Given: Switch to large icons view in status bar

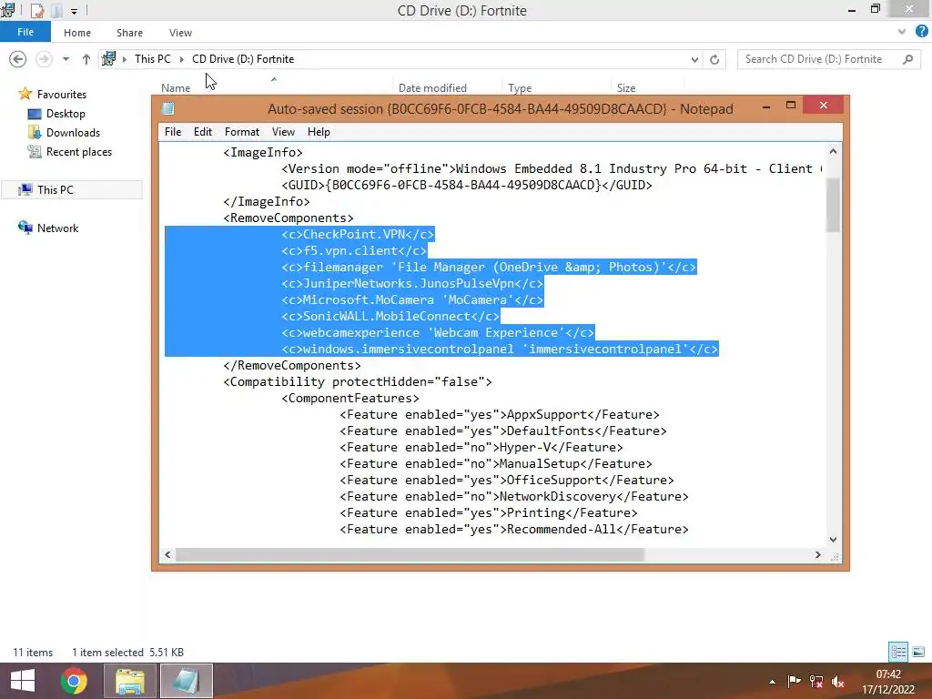Looking at the screenshot, I should click(918, 652).
